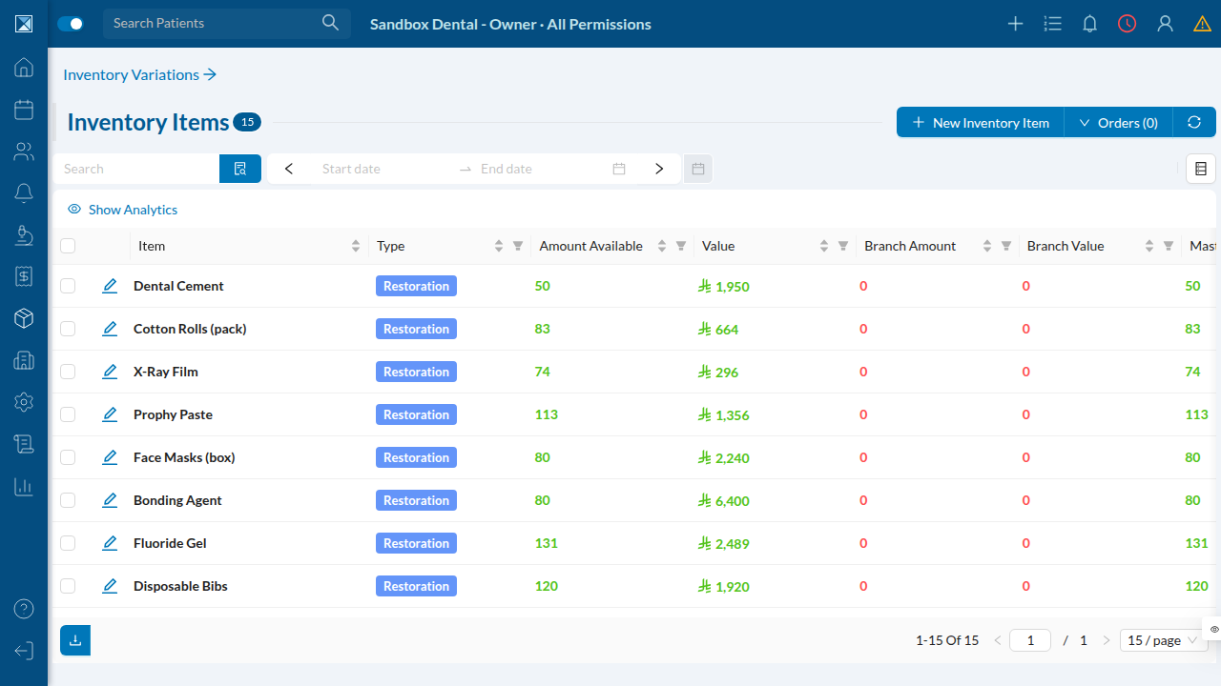Edit the Dental Cement item

point(110,286)
